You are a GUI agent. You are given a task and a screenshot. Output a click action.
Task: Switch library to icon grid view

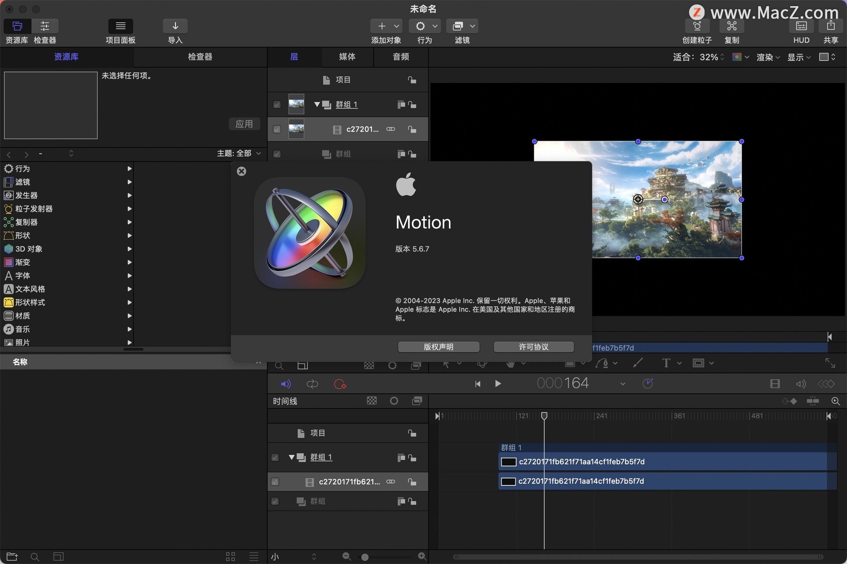pyautogui.click(x=230, y=556)
